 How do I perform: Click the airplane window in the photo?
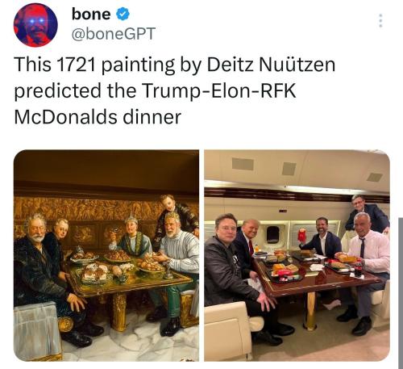pyautogui.click(x=273, y=234)
